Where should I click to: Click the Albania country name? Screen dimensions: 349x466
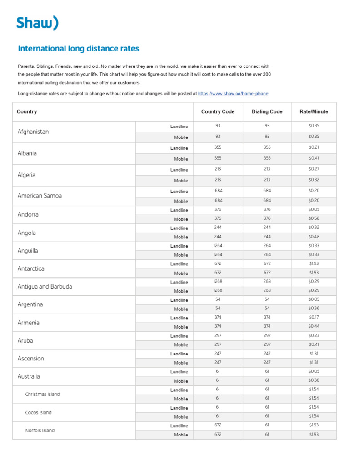[x=27, y=153]
